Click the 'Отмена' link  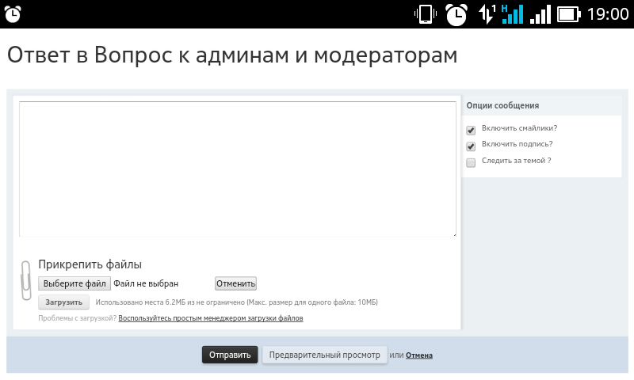click(x=419, y=355)
